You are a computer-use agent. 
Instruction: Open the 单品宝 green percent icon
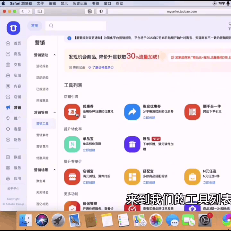click(x=72, y=144)
